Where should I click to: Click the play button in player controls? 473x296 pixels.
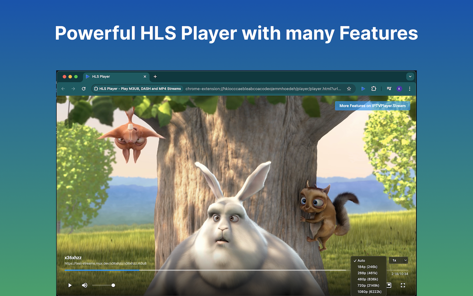click(70, 285)
